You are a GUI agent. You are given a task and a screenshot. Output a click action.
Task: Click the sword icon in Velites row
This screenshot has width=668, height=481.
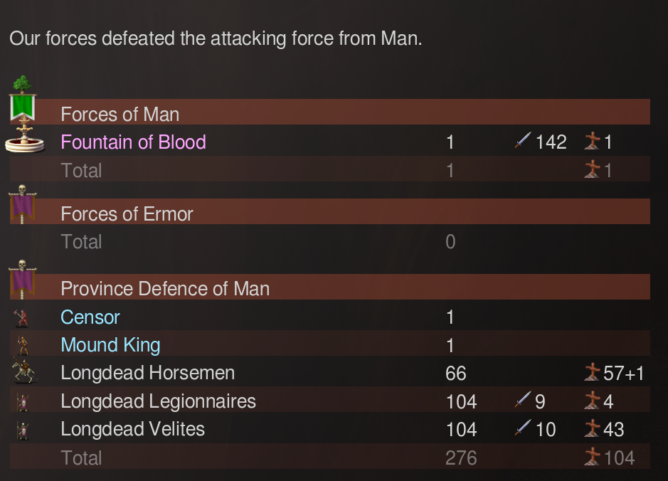[523, 429]
